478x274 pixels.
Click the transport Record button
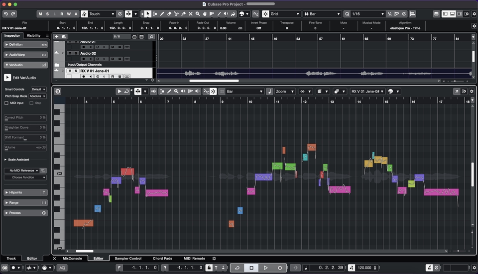point(280,268)
